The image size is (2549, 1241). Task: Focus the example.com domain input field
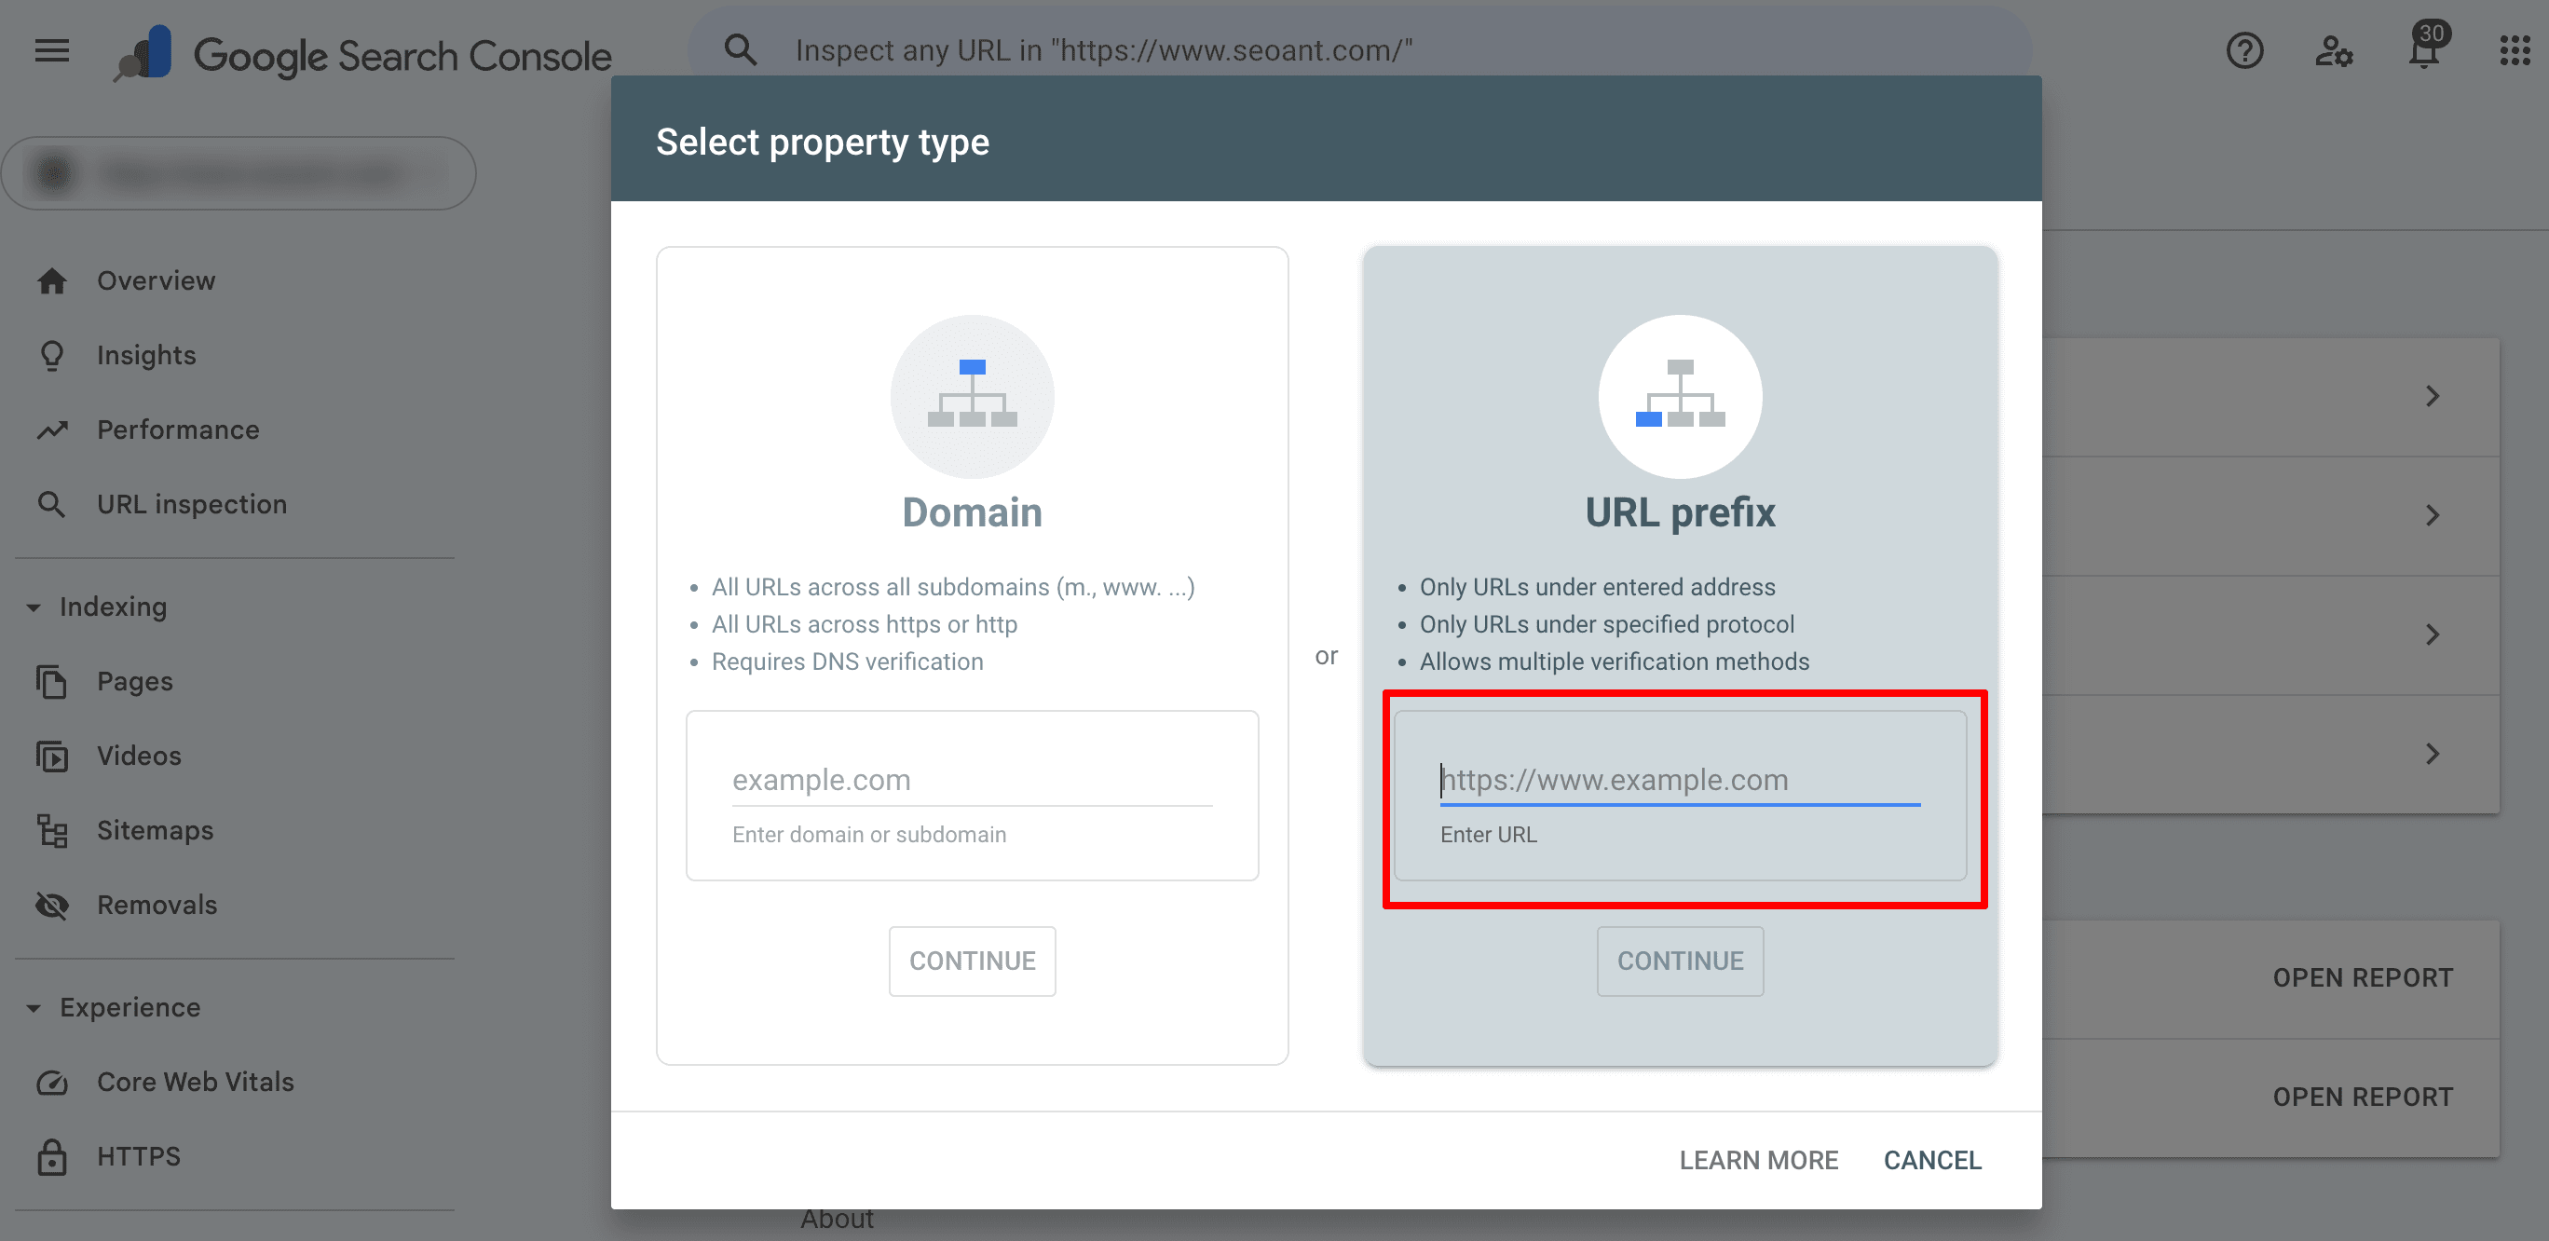click(971, 780)
